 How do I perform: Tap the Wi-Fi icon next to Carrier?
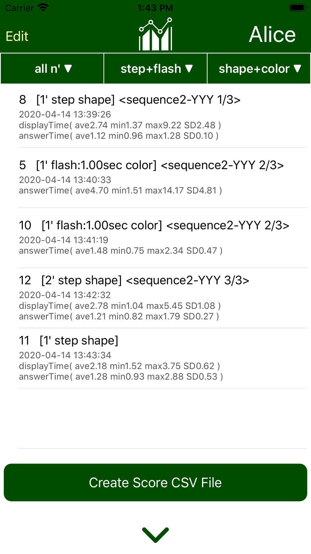[x=43, y=8]
